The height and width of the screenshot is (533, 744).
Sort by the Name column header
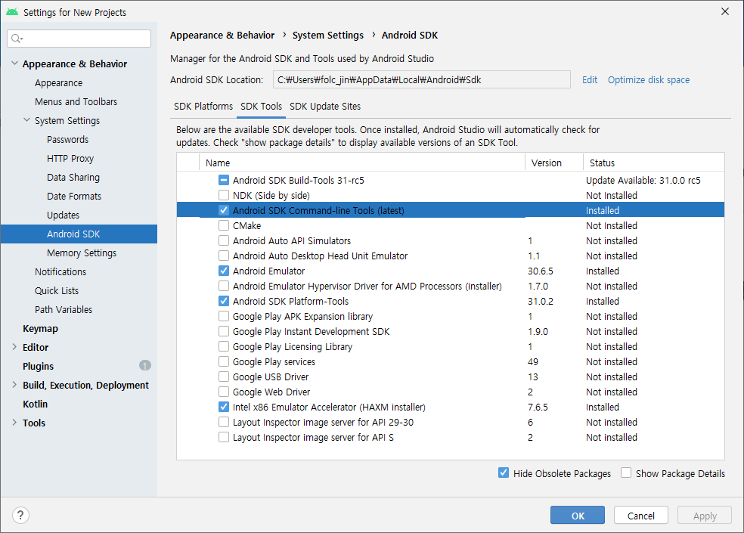[x=362, y=163]
